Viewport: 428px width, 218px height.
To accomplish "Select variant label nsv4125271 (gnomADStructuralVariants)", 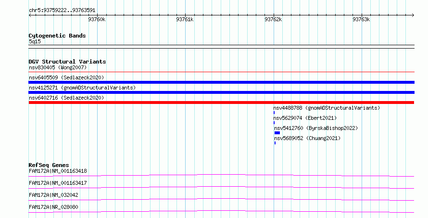I will pyautogui.click(x=82, y=88).
